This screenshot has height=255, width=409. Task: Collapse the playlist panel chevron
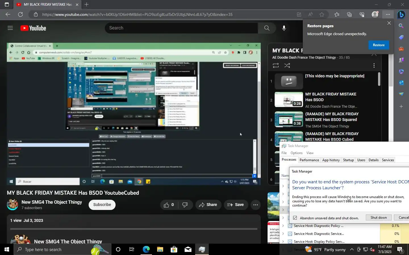pos(374,54)
